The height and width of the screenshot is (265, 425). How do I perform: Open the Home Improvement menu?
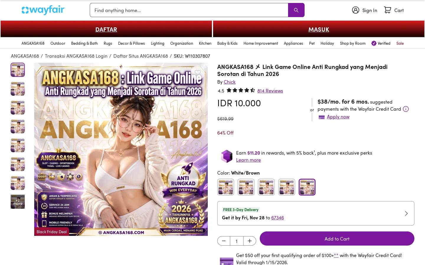pyautogui.click(x=261, y=43)
